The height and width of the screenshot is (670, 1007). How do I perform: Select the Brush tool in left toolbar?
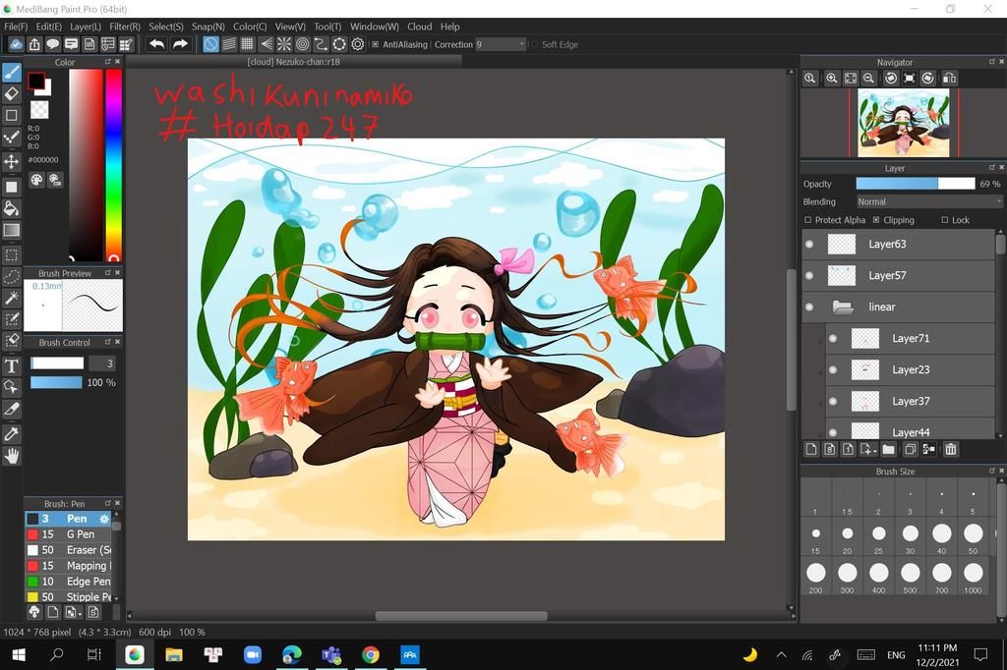[x=12, y=73]
